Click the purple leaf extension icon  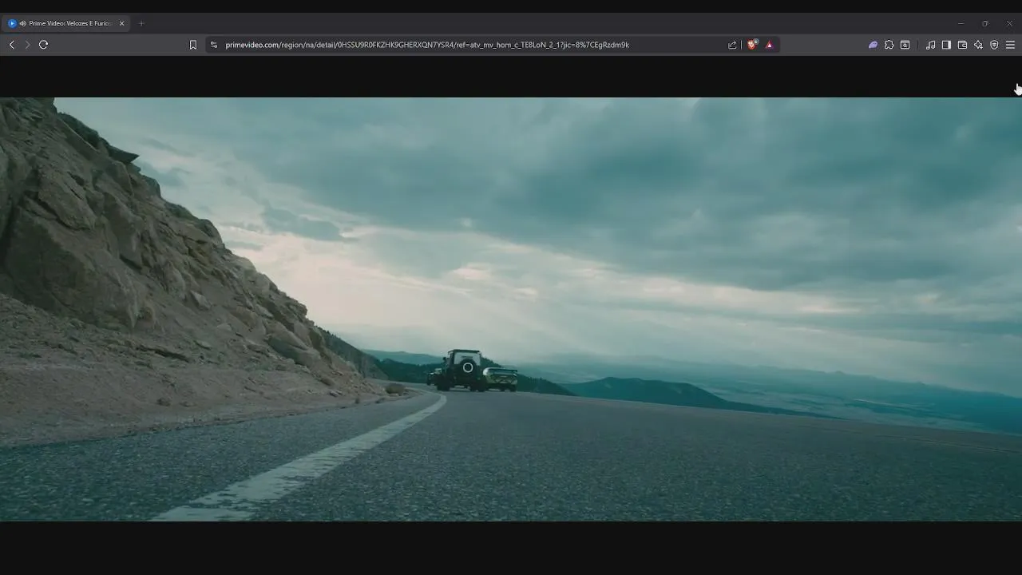(x=873, y=45)
